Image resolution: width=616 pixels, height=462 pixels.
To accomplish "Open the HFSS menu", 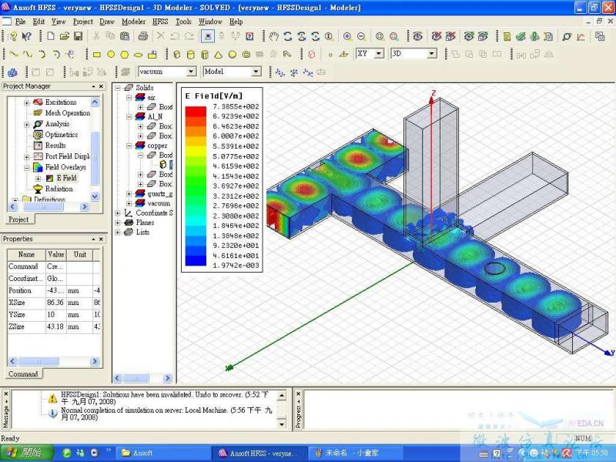I will pos(160,22).
